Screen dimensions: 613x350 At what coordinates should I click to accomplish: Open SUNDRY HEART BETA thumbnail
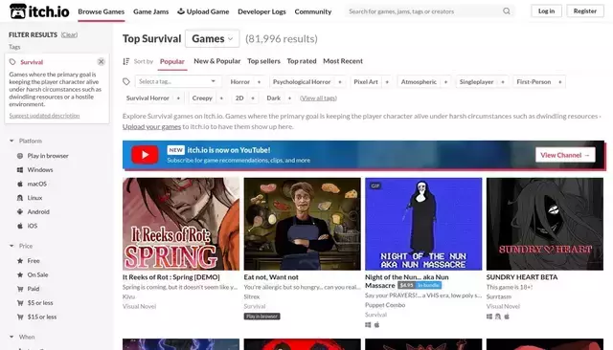[x=545, y=224]
